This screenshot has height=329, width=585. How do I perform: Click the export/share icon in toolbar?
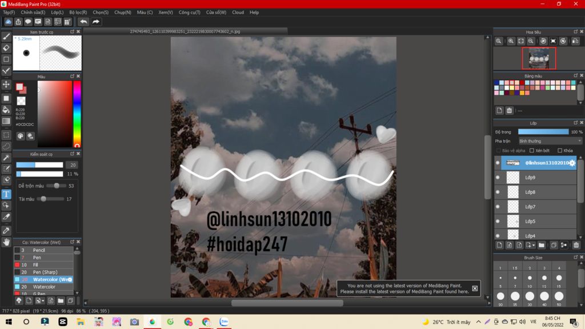click(x=18, y=22)
